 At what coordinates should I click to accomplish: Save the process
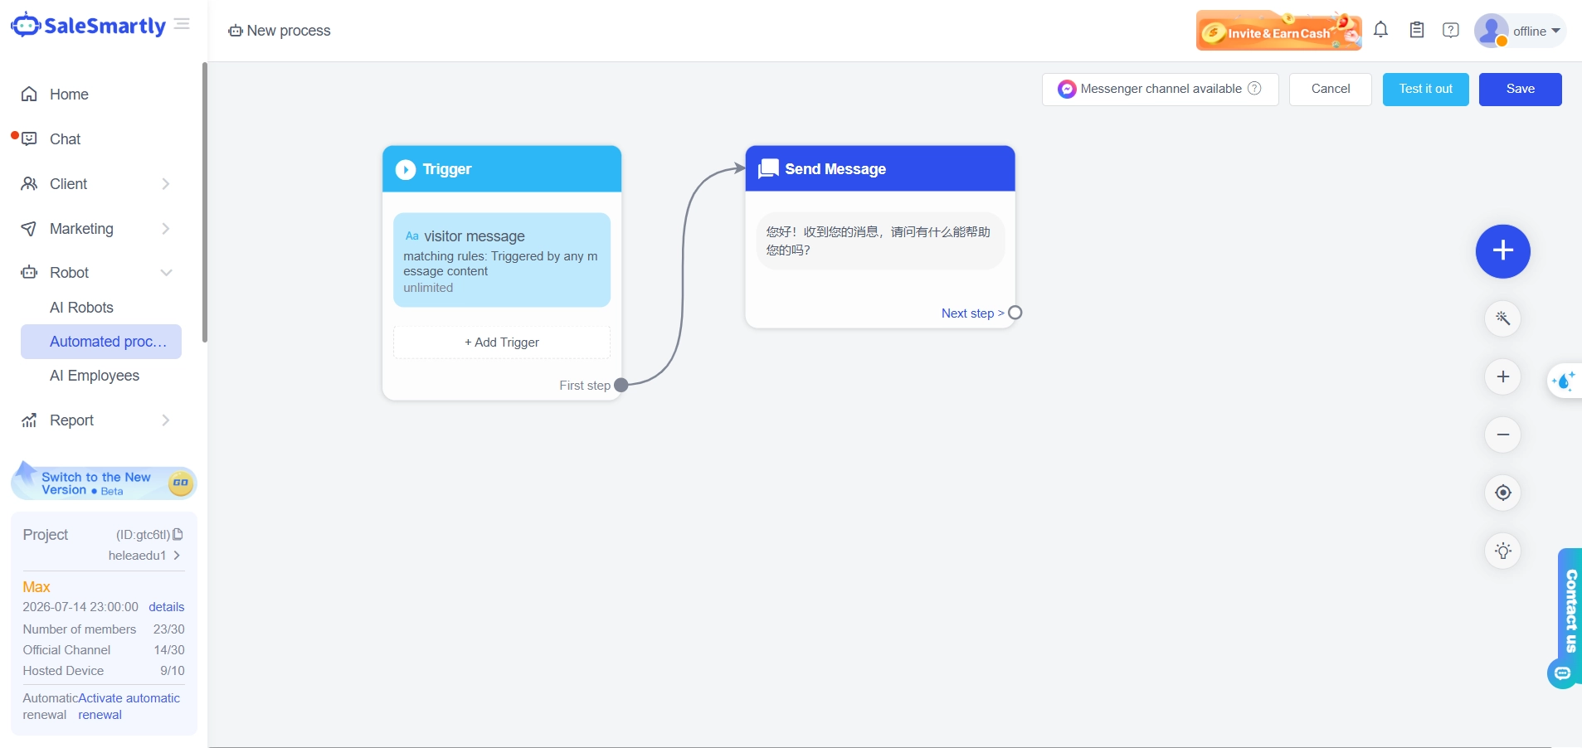(x=1520, y=89)
